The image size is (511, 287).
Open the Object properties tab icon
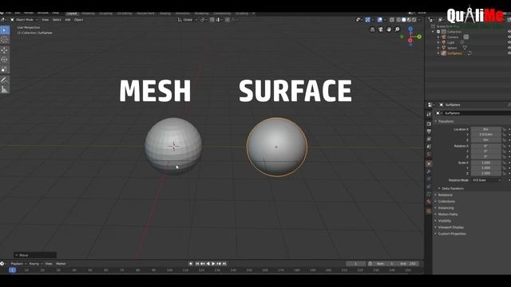tap(429, 163)
